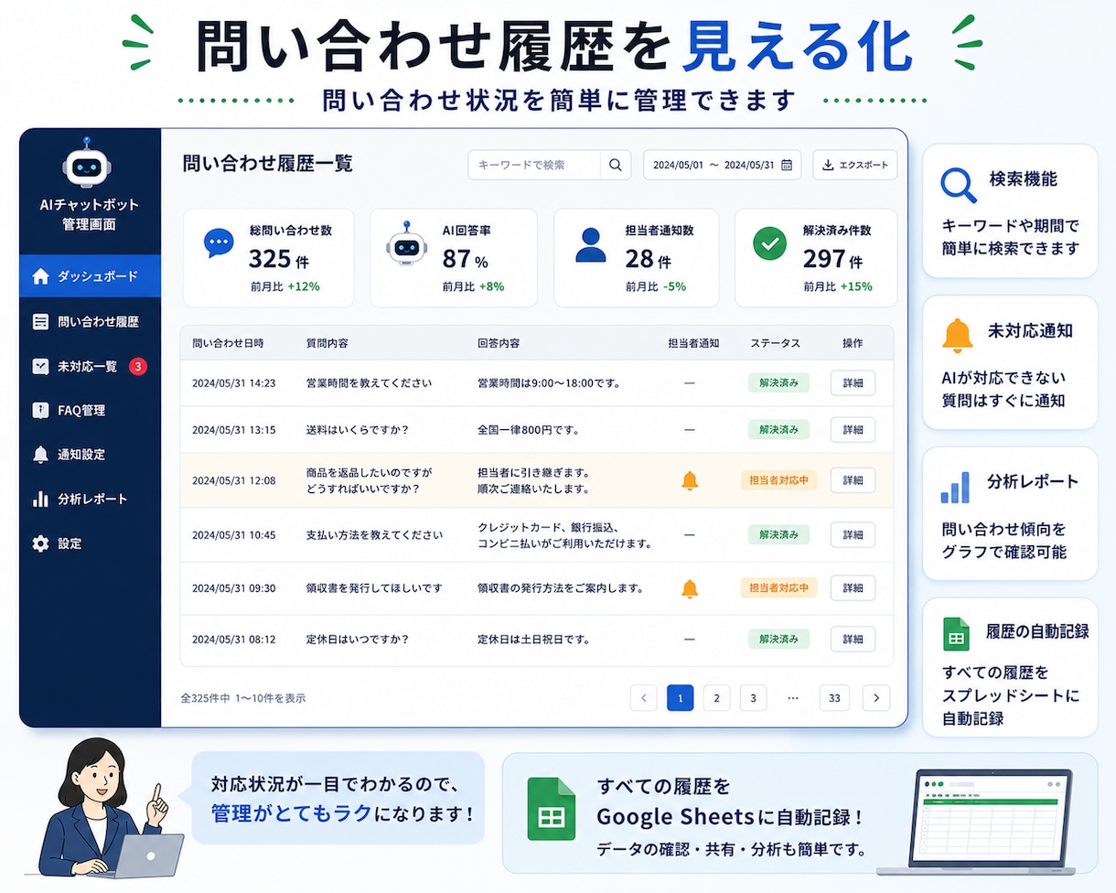Click the home icon beside ダッシュボード
1116x893 pixels.
[39, 276]
